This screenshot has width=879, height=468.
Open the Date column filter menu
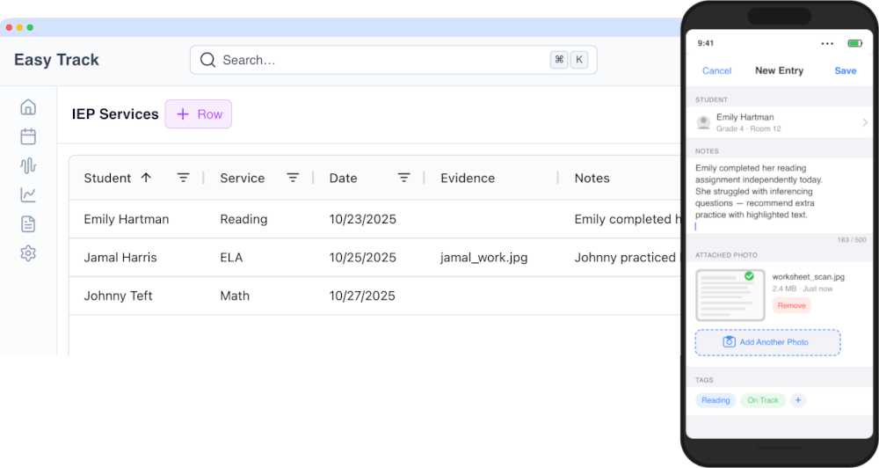(403, 178)
